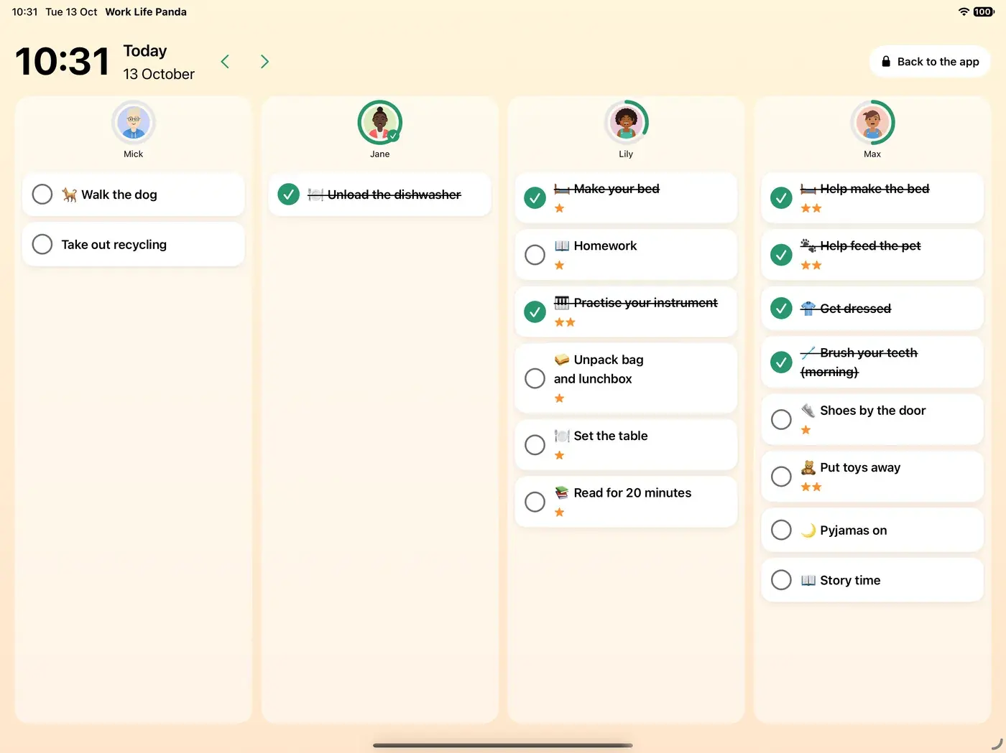Open Jane's avatar profile
The width and height of the screenshot is (1006, 753).
click(x=380, y=123)
